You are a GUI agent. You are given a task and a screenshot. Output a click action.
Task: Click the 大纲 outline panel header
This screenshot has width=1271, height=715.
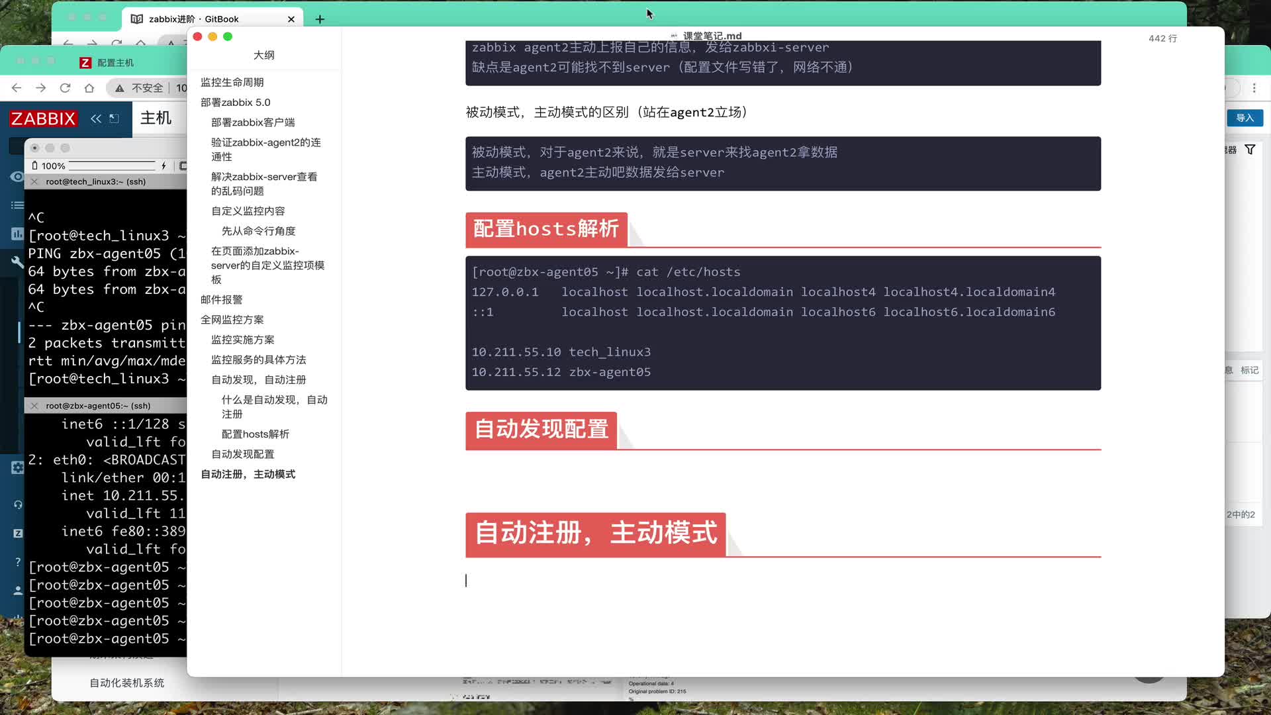point(264,56)
